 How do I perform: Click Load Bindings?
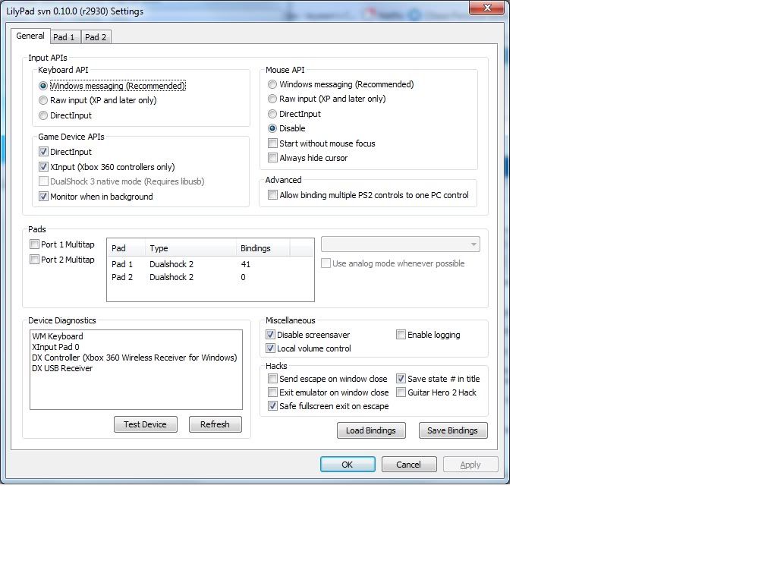[x=371, y=430]
